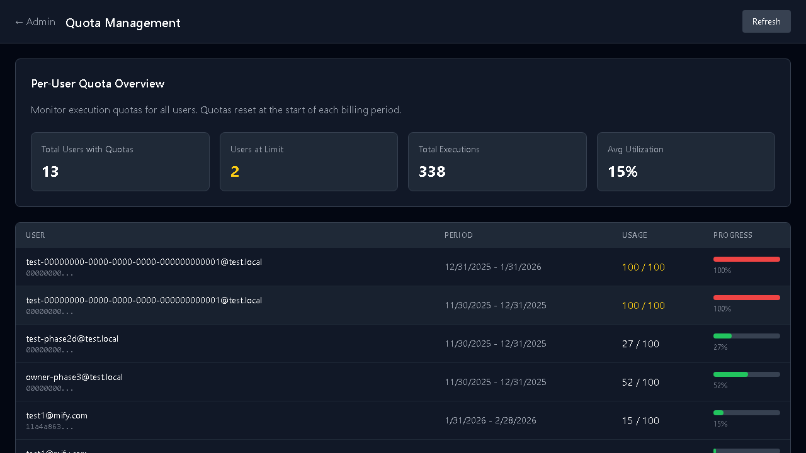Select the test-phase2d@test.local user email

(x=72, y=338)
